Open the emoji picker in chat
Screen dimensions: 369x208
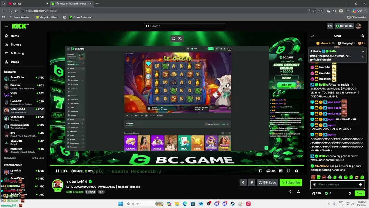click(360, 185)
